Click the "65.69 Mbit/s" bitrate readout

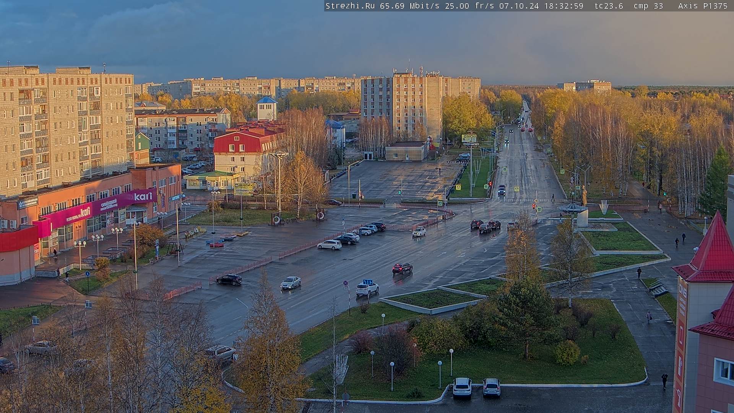[x=411, y=6]
